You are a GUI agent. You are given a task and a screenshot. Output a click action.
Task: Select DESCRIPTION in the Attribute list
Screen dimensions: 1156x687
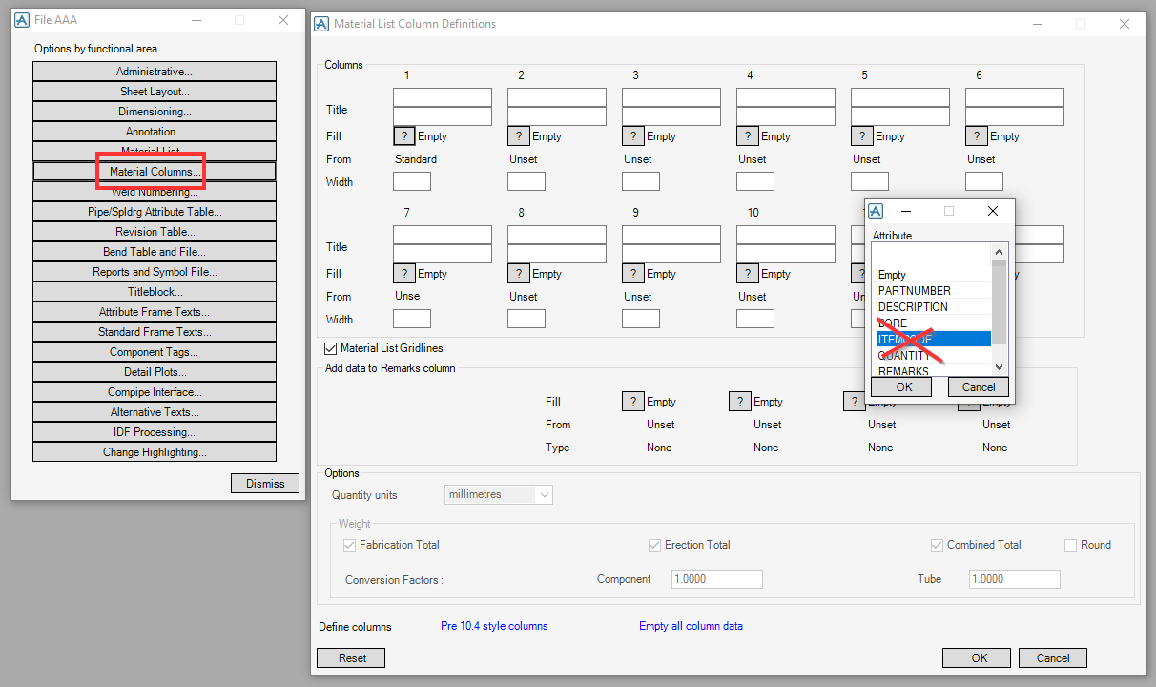coord(934,307)
